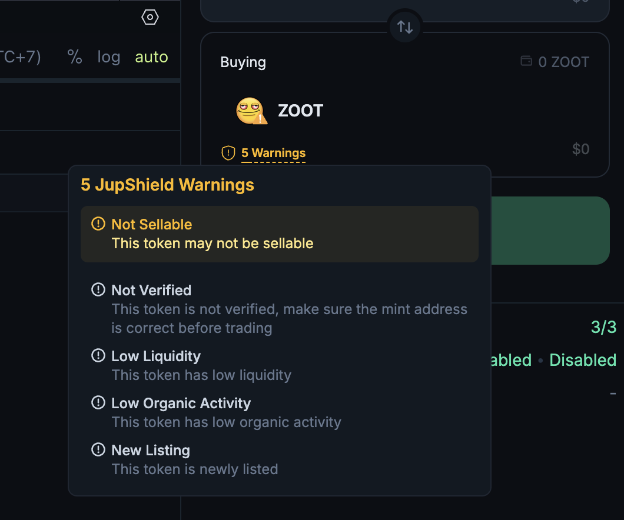Swap selling and buying tokens arrows
The width and height of the screenshot is (624, 520).
(x=405, y=27)
